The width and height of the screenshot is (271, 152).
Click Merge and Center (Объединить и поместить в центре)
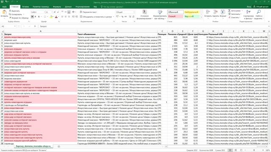tap(96, 17)
